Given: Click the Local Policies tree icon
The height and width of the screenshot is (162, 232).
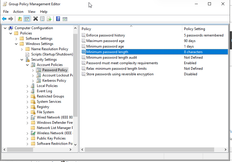Looking at the screenshot, I should pyautogui.click(x=33, y=86).
